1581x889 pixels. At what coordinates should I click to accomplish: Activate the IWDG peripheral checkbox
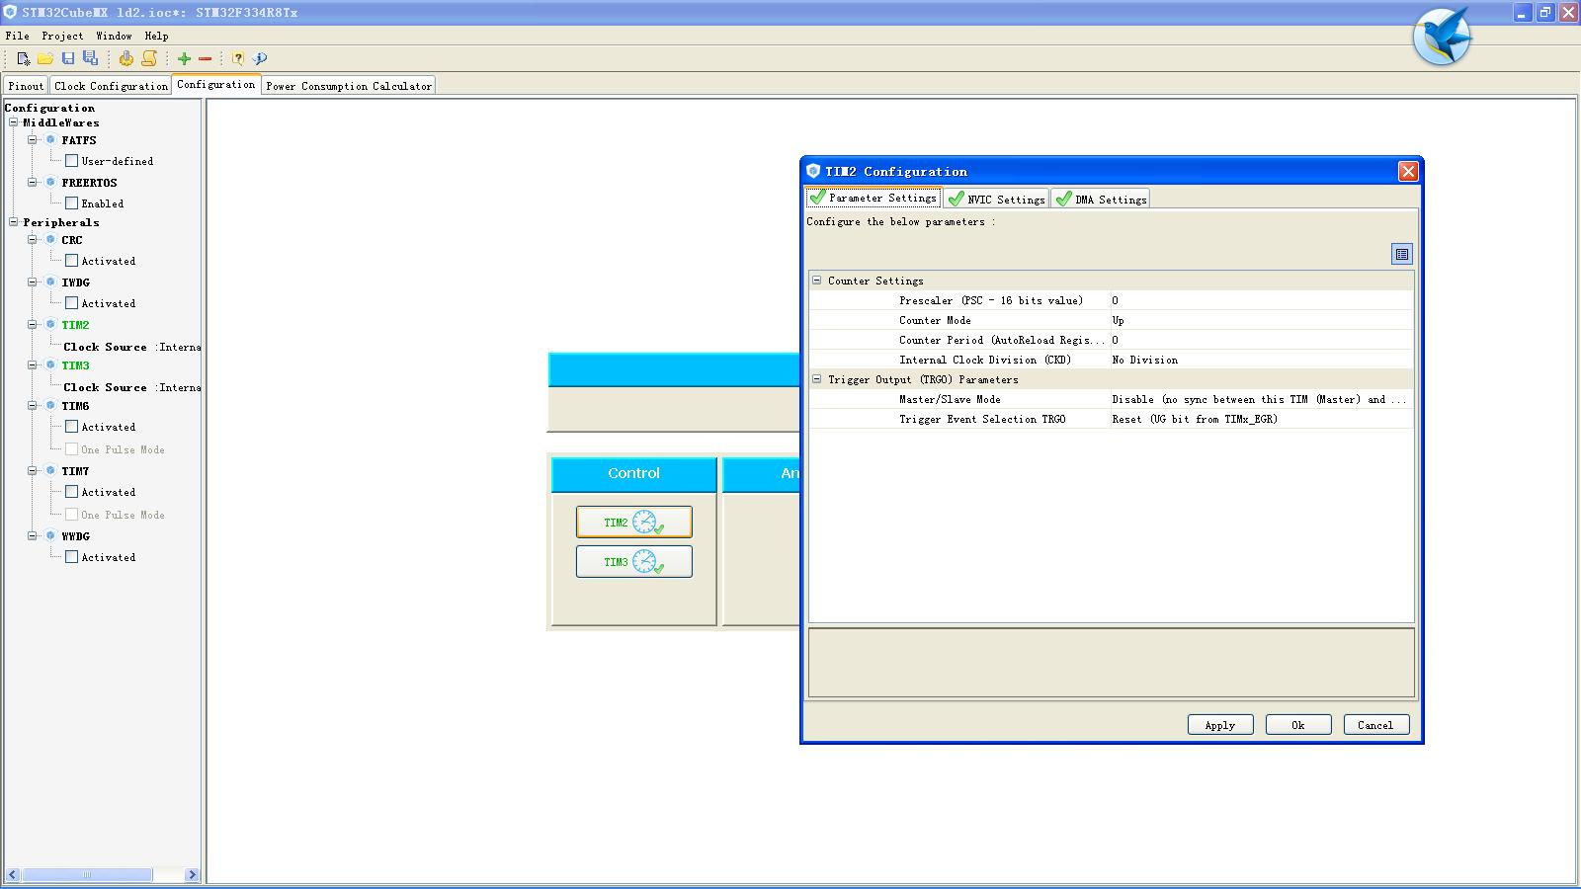tap(71, 303)
